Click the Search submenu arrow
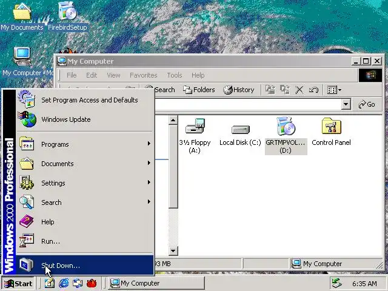Image resolution: width=388 pixels, height=291 pixels. [149, 202]
